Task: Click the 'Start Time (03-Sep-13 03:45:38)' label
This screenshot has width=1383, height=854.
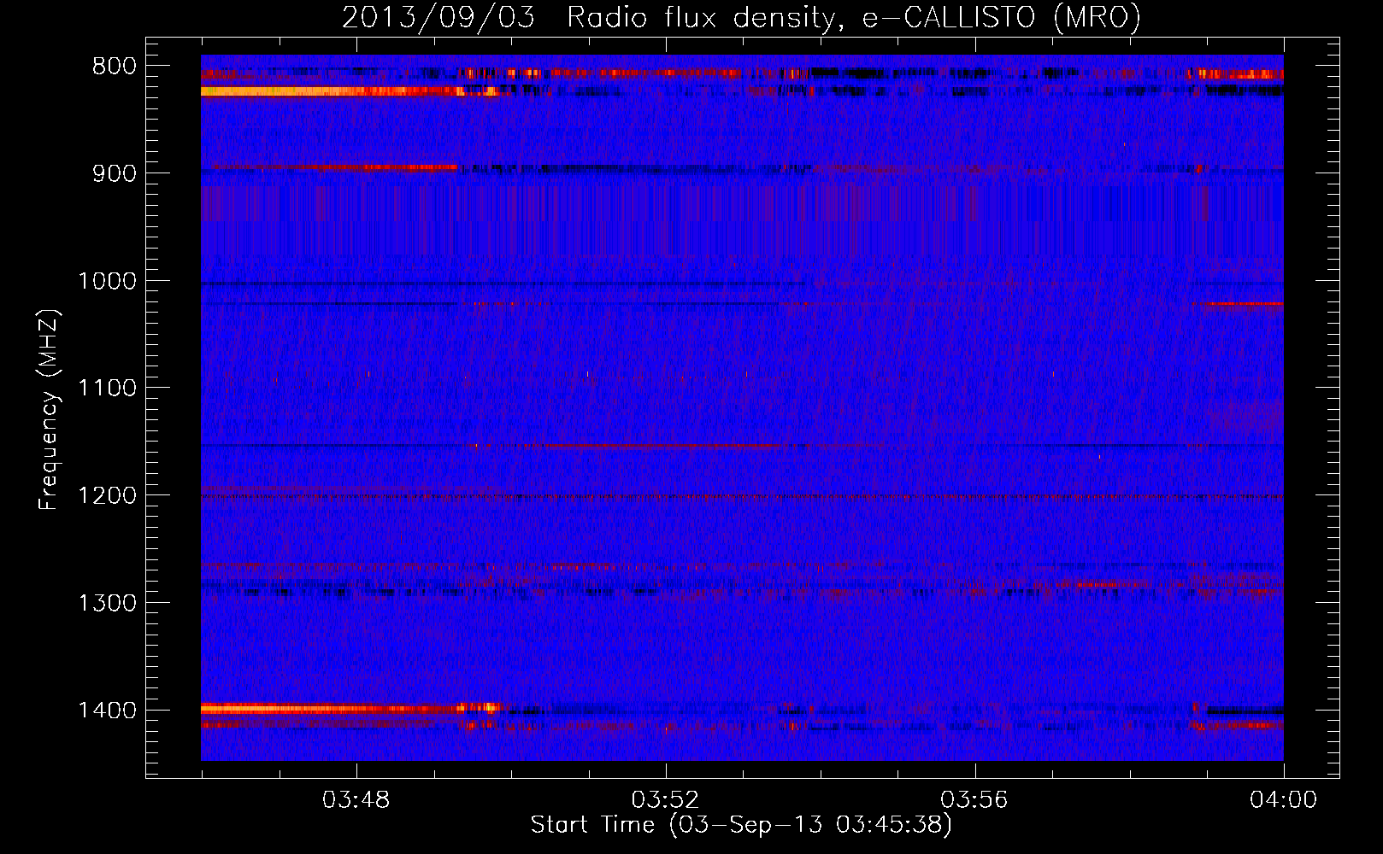Action: coord(741,825)
